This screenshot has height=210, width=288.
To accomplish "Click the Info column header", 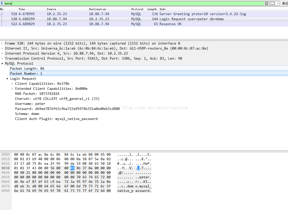I will pos(223,9).
